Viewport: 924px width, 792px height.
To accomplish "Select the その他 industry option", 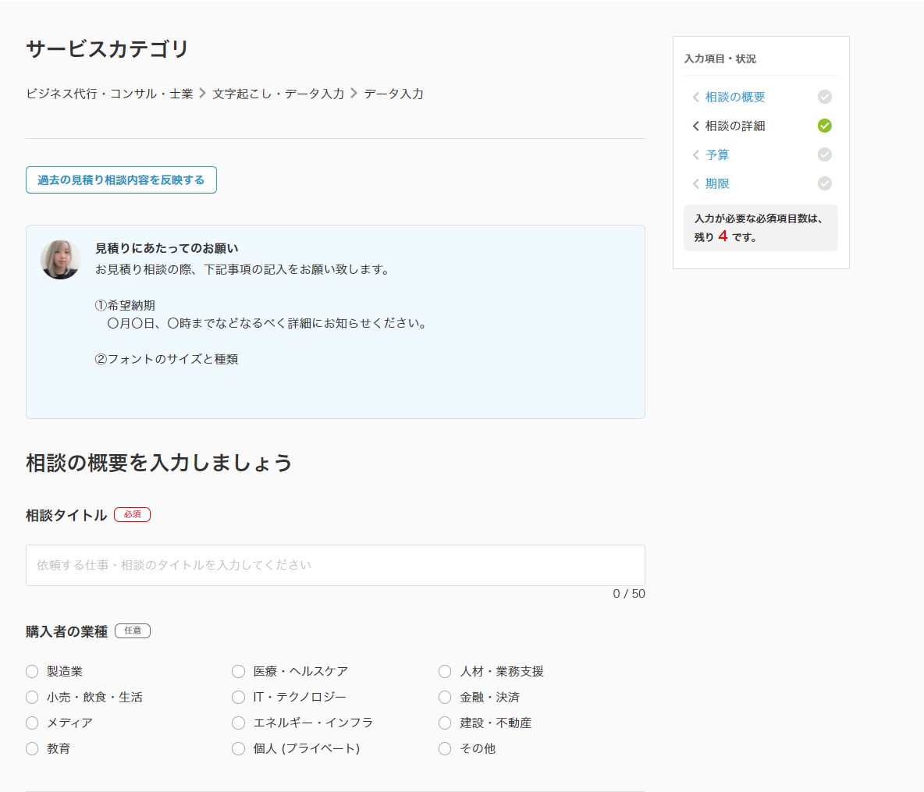I will 444,748.
